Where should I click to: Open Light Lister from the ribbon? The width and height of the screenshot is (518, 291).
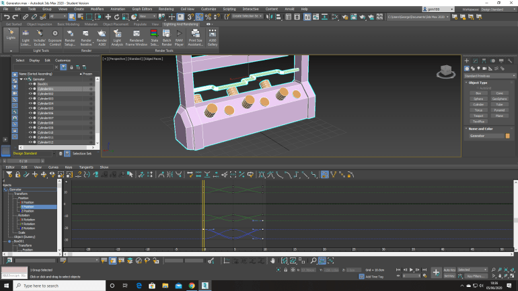(x=26, y=38)
